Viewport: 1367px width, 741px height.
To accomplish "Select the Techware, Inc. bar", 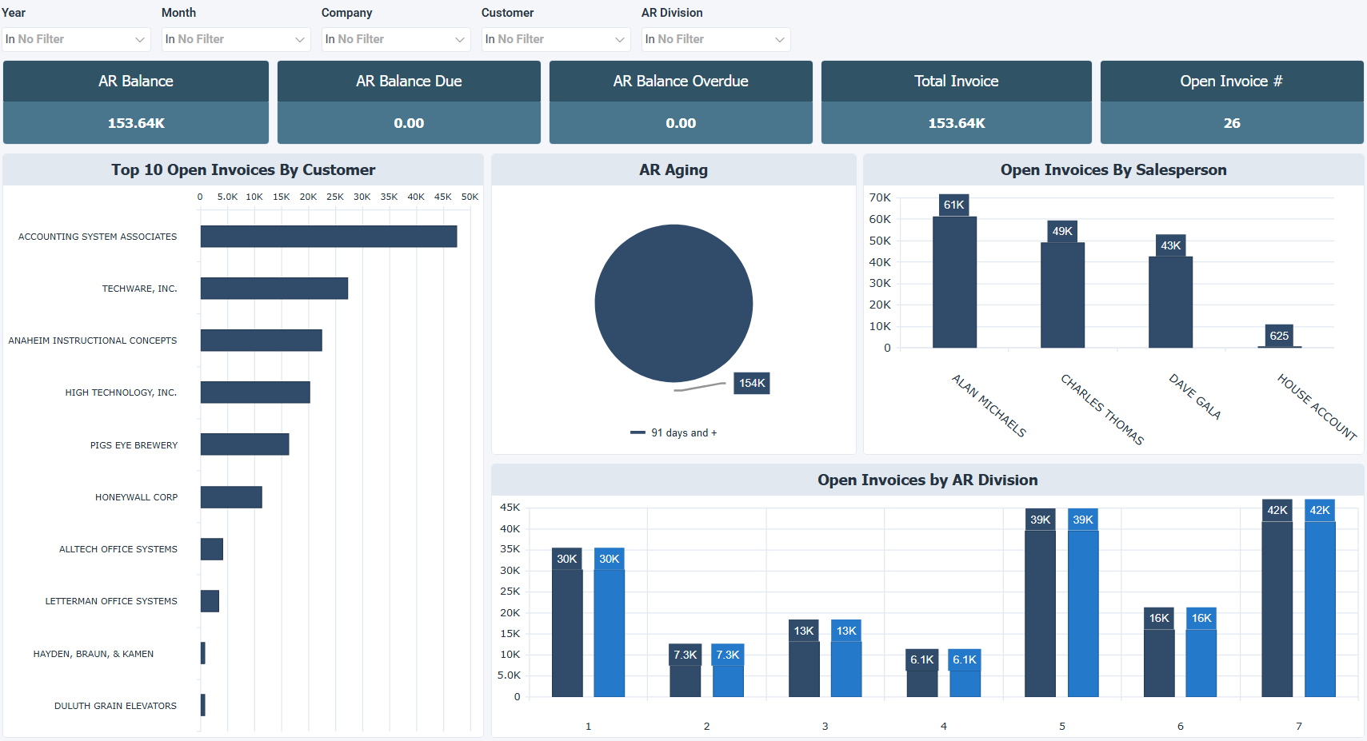I will [274, 289].
